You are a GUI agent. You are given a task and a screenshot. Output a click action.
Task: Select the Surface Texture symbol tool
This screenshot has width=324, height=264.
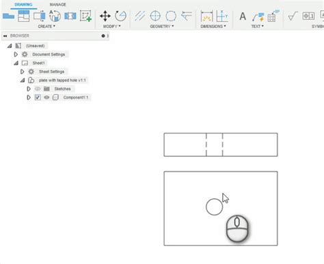293,16
